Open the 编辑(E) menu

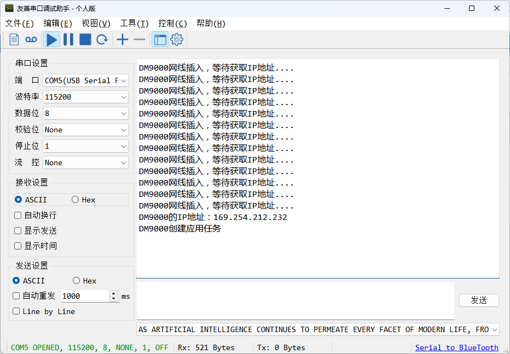(57, 24)
